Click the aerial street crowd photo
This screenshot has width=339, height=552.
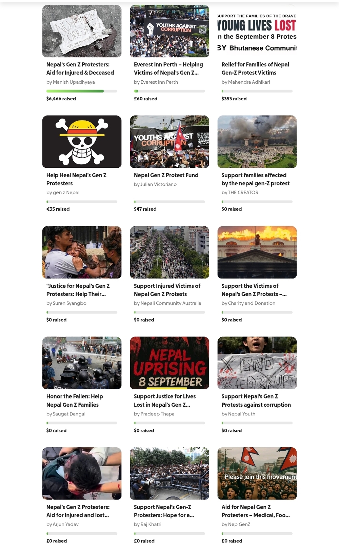[169, 252]
